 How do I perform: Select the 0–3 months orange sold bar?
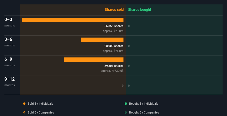point(73,20)
